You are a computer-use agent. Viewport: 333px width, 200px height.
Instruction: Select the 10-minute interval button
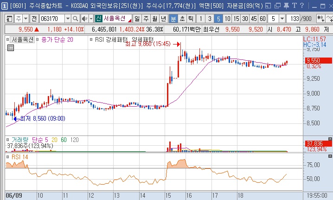pos(227,19)
